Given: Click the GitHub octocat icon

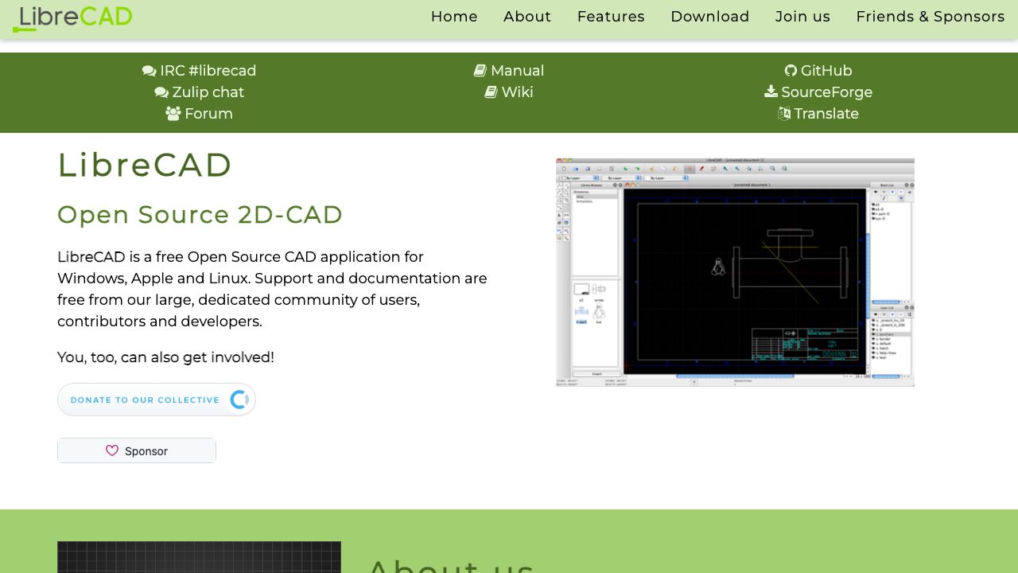Looking at the screenshot, I should click(x=791, y=71).
